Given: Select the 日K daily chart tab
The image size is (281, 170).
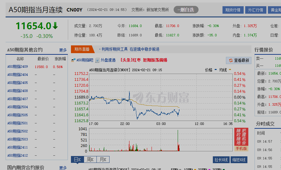Looking at the screenshot, I should 77,159.
